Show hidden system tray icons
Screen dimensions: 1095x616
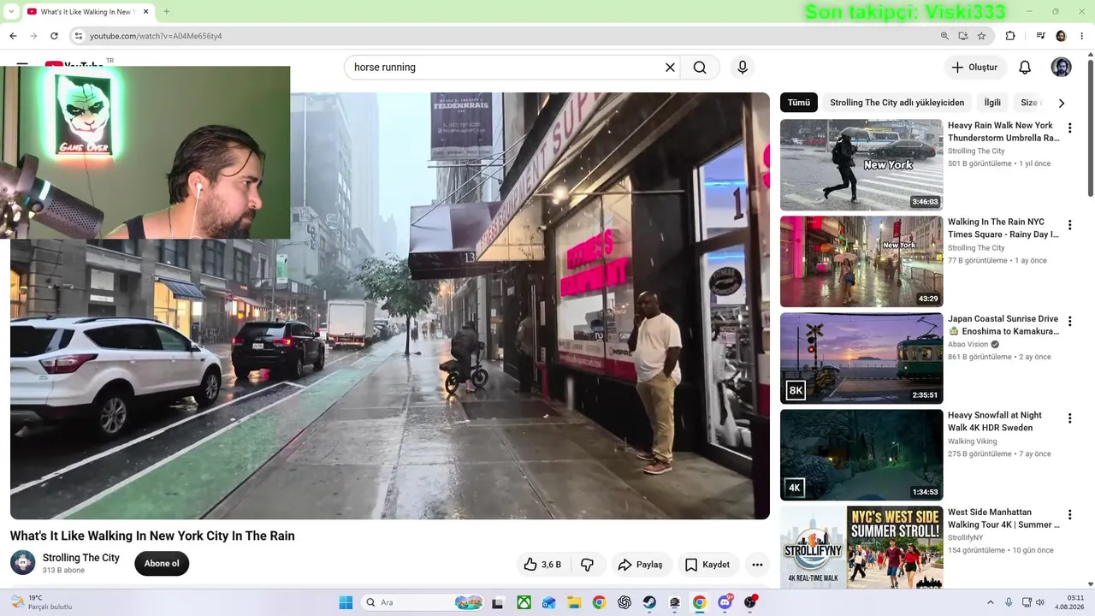(x=991, y=602)
